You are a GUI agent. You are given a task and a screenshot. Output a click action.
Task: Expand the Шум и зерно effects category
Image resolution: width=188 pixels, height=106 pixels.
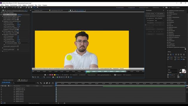click(x=167, y=46)
